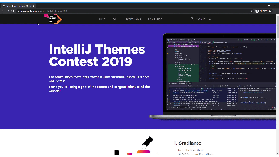Close the current browser tab
This screenshot has height=157, width=279.
(34, 6)
